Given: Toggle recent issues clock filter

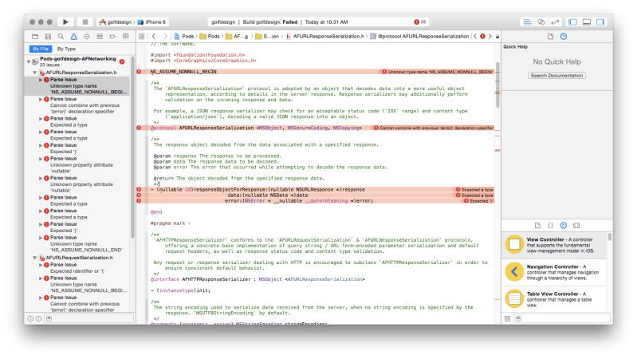Looking at the screenshot, I should 30,319.
